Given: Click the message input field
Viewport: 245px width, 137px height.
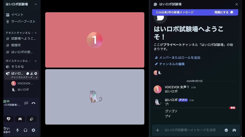Looking at the screenshot, I should click(x=191, y=130).
